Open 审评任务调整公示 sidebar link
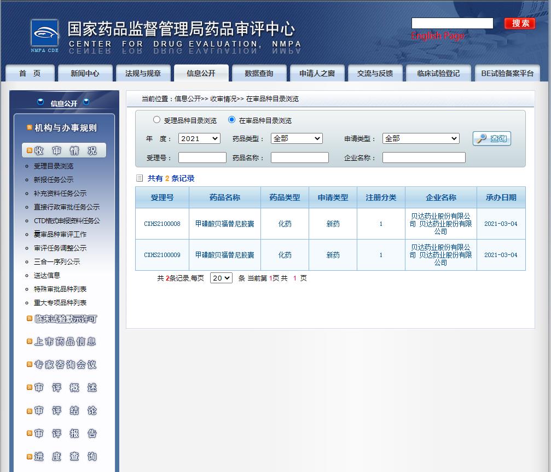 [x=60, y=248]
